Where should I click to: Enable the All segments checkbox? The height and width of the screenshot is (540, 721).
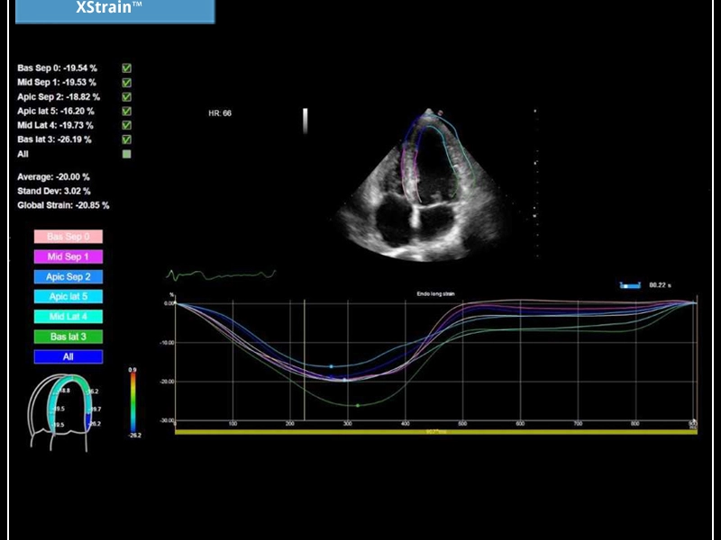coord(127,155)
